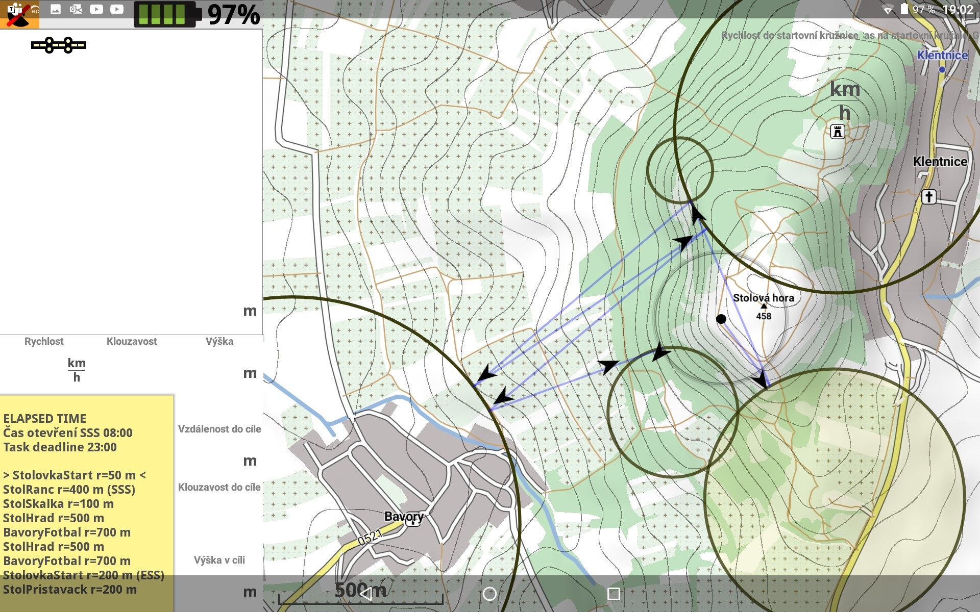Screen dimensions: 980x612
Task: Tap Android recent apps square button
Action: point(614,594)
